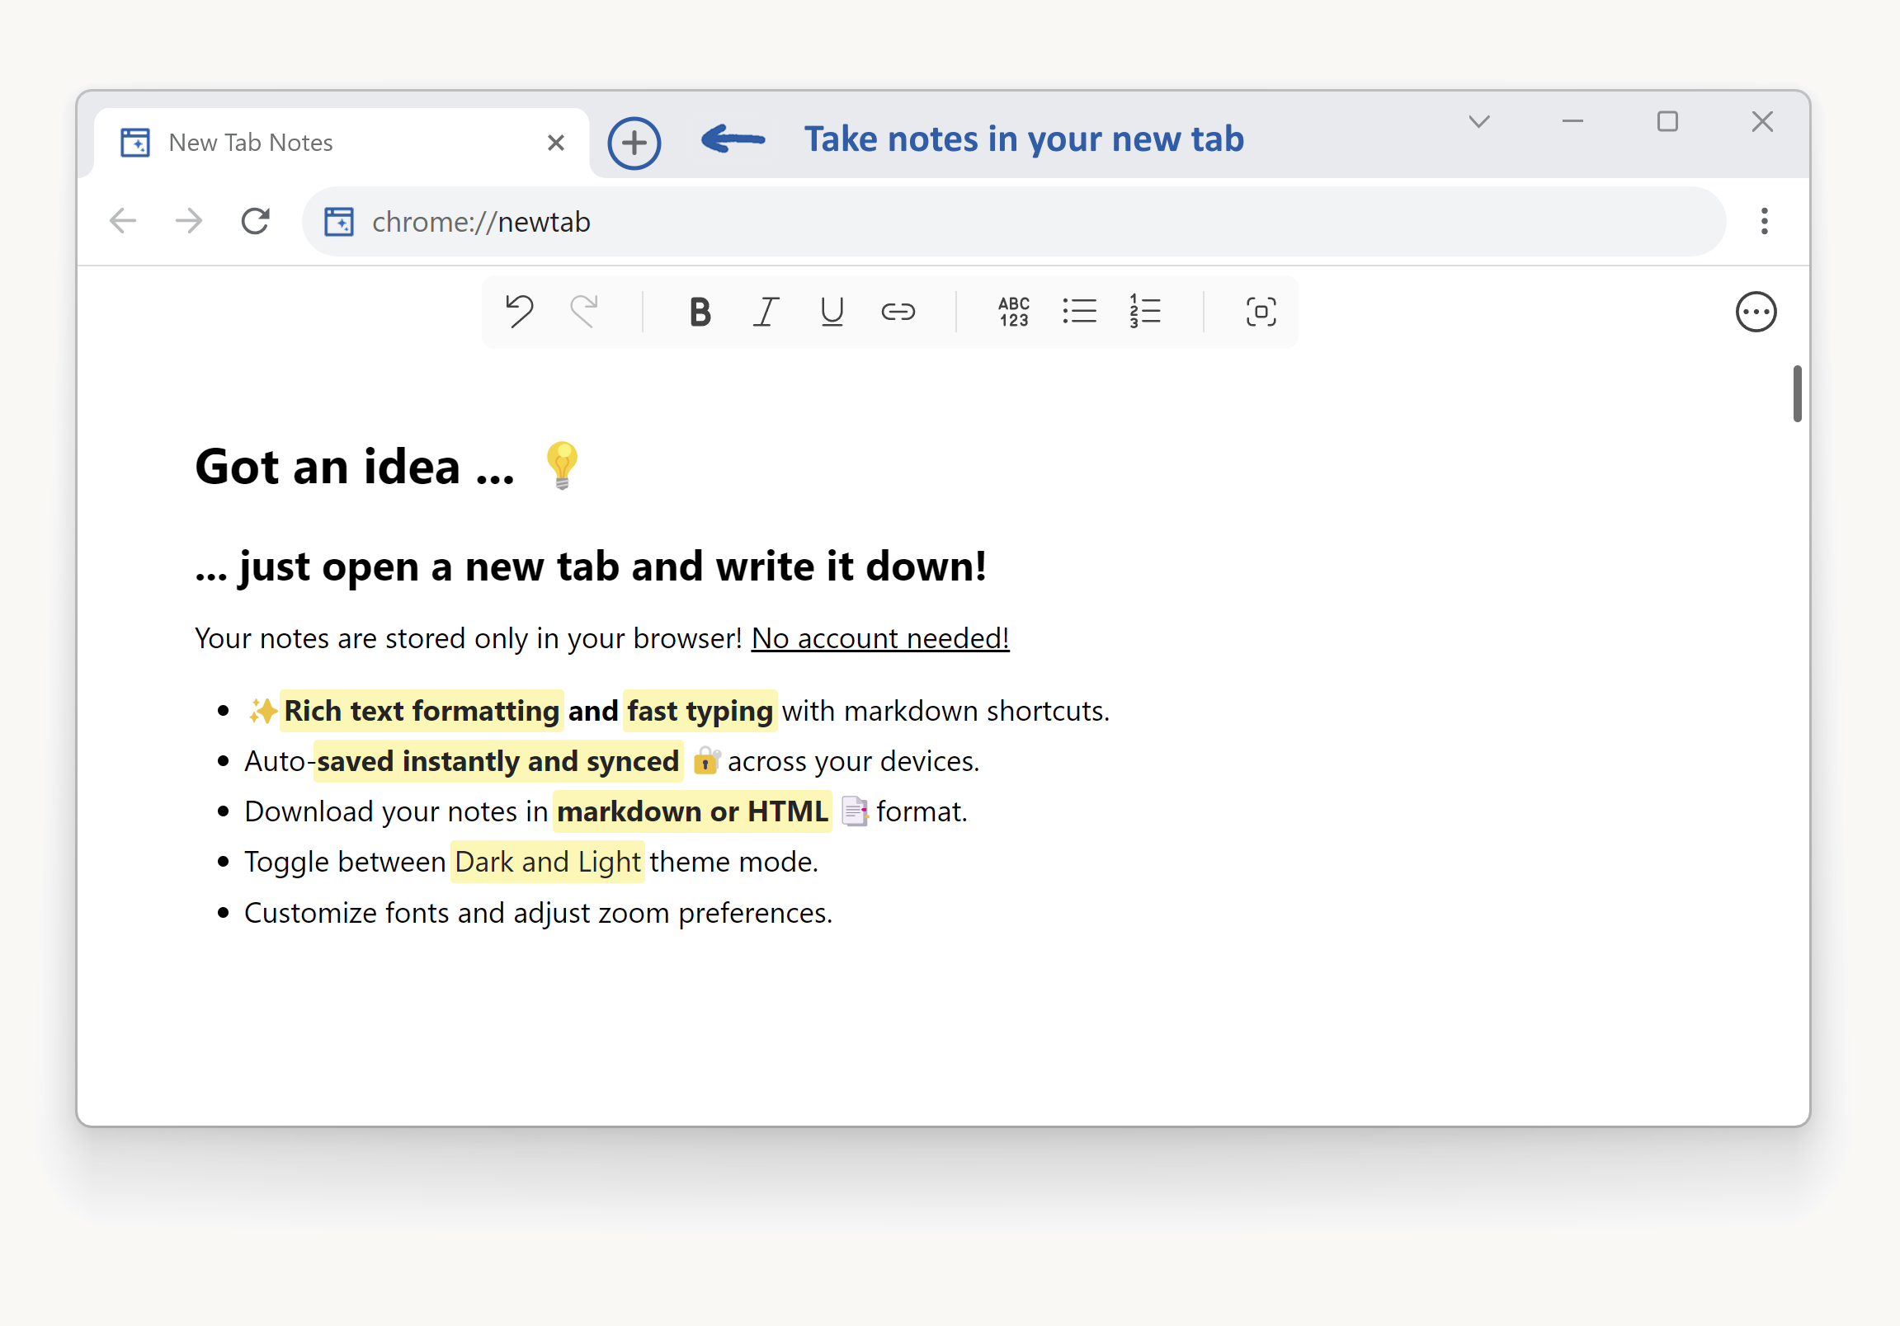1900x1326 pixels.
Task: Toggle the numbered list formatting
Action: (1144, 312)
